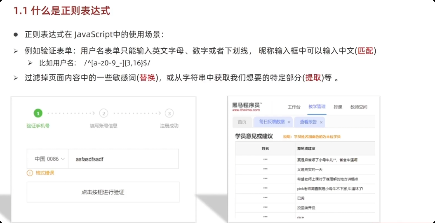Click the 点击按钮进行验证 button
Image resolution: width=435 pixels, height=223 pixels.
pyautogui.click(x=103, y=192)
